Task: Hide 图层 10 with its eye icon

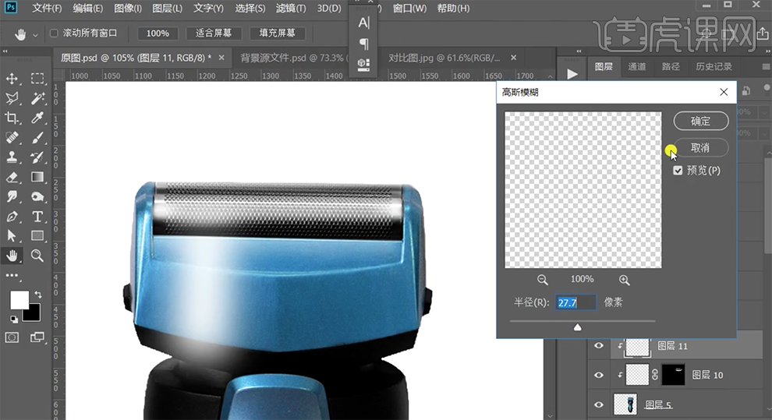Action: (x=599, y=375)
